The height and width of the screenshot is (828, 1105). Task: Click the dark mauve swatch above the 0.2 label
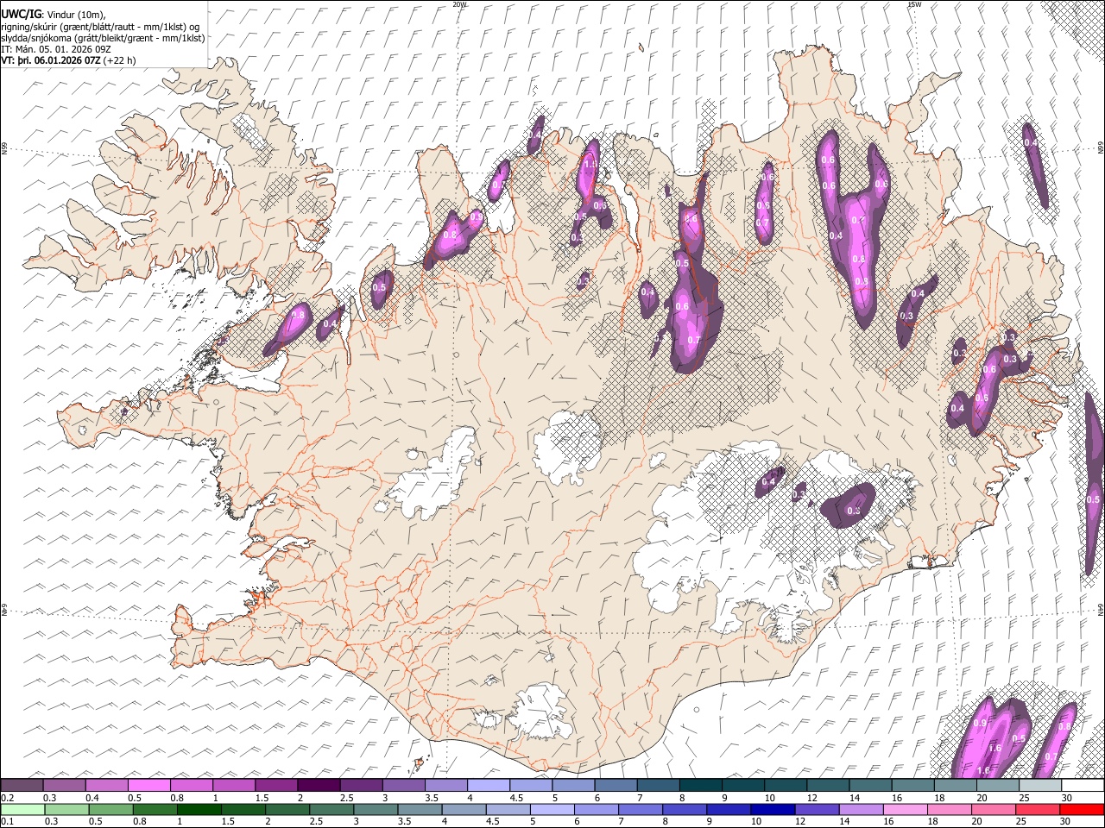(x=22, y=785)
